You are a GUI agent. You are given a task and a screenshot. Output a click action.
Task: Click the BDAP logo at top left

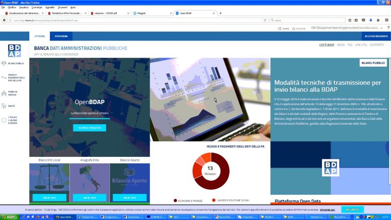15,51
